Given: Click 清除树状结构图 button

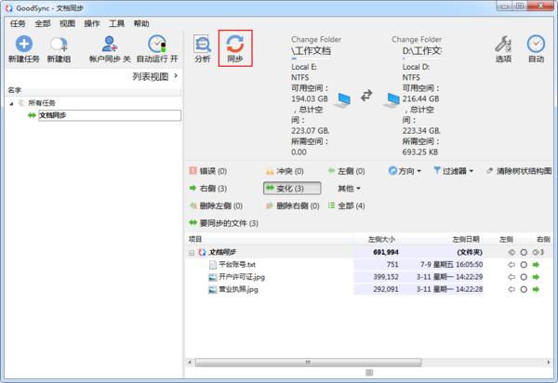Looking at the screenshot, I should tap(518, 171).
